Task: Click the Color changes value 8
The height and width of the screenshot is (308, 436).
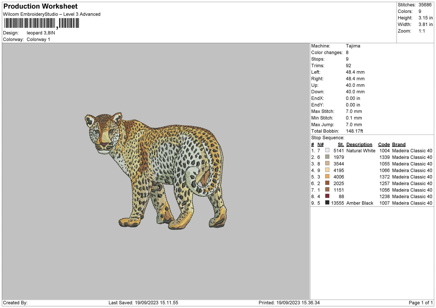Action: 347,52
